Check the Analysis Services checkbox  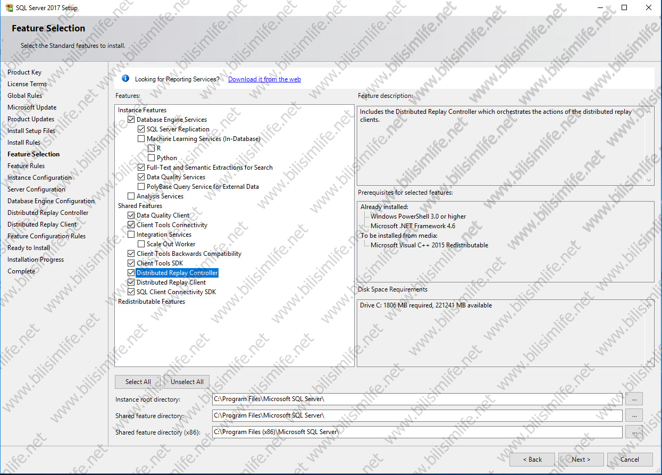[131, 196]
